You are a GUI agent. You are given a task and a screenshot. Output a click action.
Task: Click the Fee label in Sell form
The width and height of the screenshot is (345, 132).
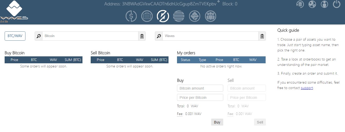click(x=231, y=114)
